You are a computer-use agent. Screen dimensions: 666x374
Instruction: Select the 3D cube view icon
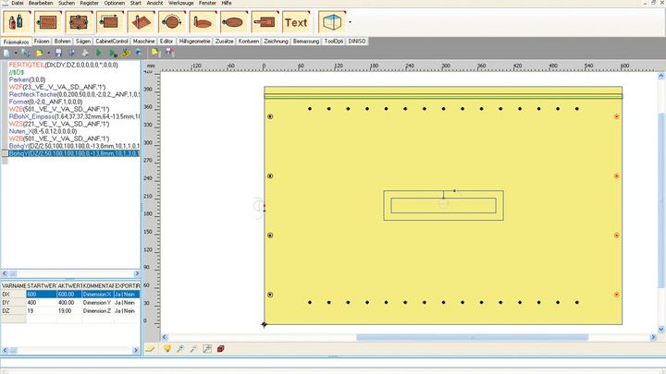pos(330,21)
